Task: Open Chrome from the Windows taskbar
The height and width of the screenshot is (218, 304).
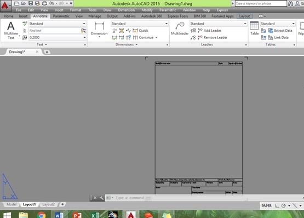Action: pyautogui.click(x=41, y=215)
